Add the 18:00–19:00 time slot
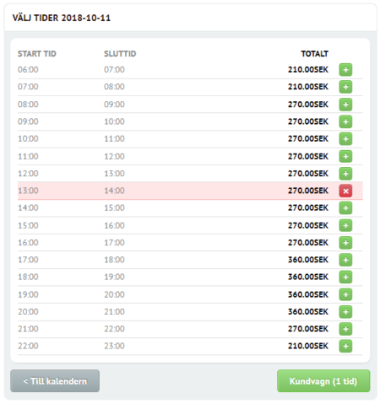 pyautogui.click(x=345, y=277)
